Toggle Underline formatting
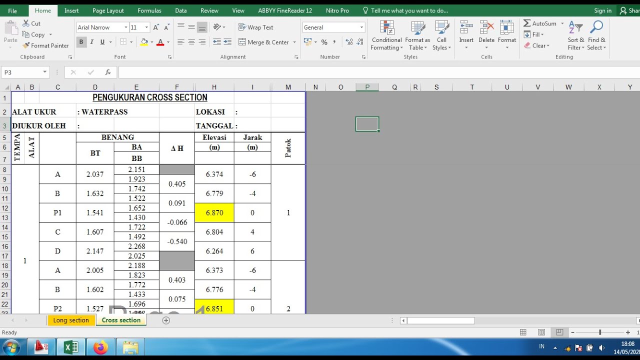The width and height of the screenshot is (640, 360). (x=102, y=42)
